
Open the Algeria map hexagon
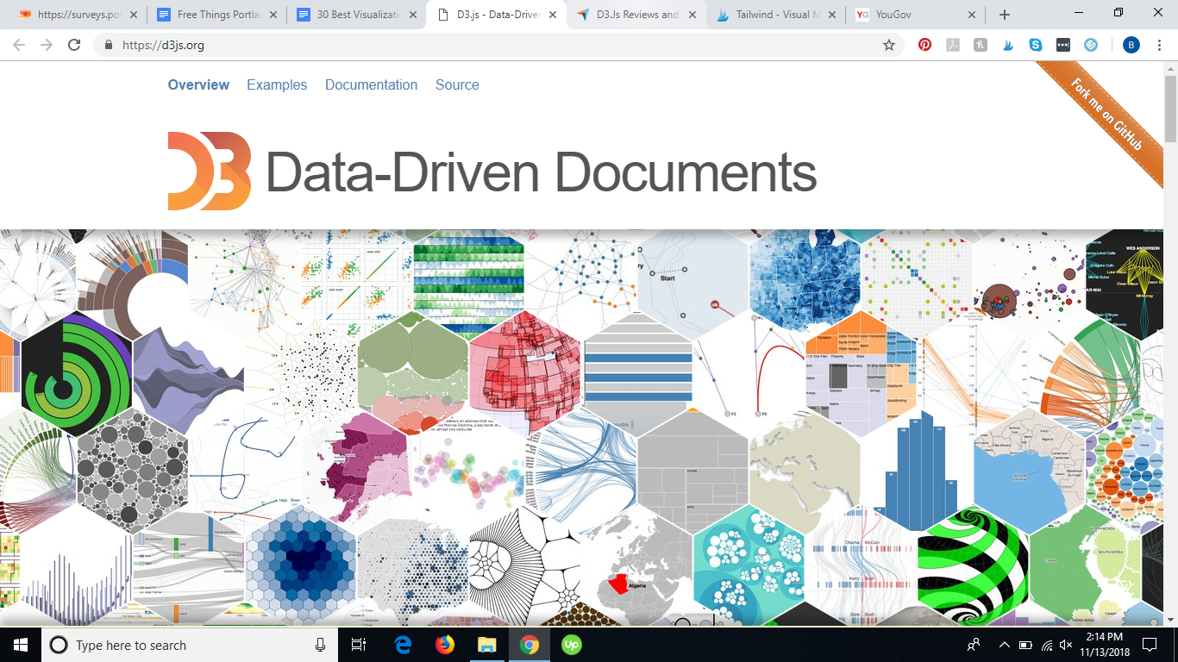point(636,565)
